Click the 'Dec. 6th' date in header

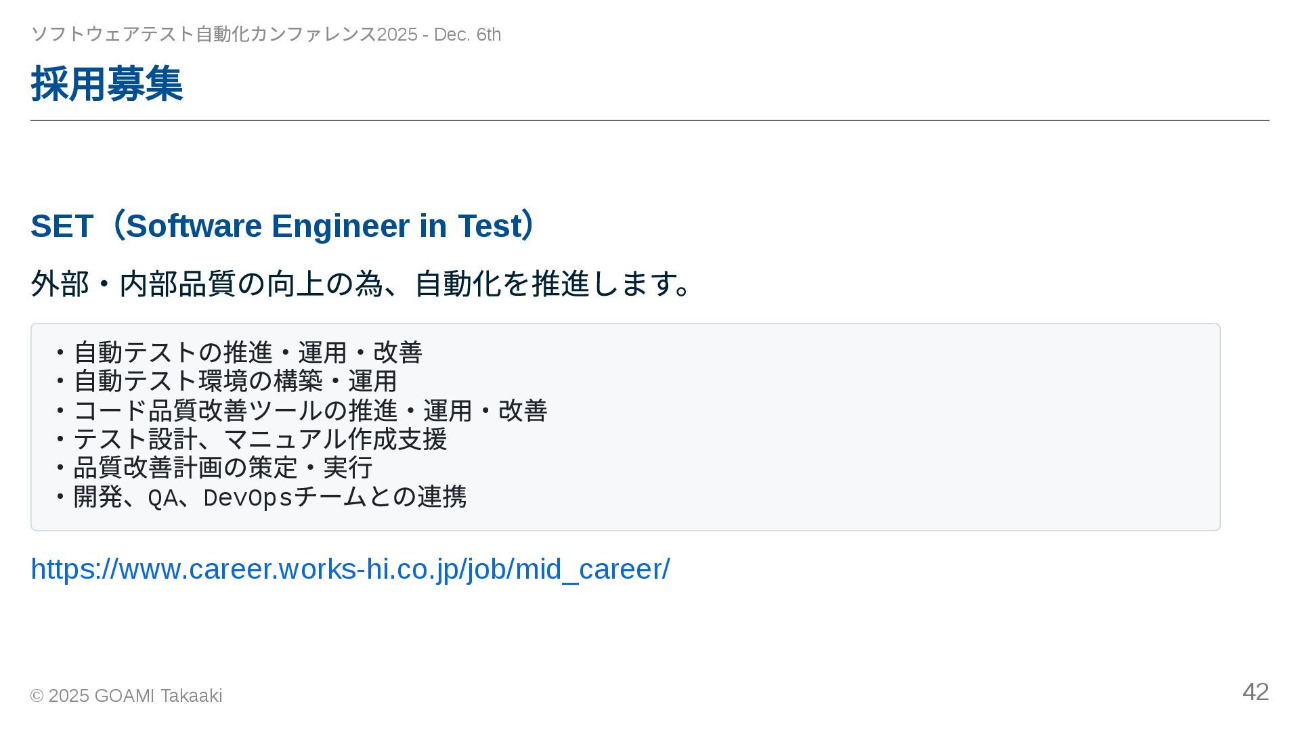click(467, 35)
